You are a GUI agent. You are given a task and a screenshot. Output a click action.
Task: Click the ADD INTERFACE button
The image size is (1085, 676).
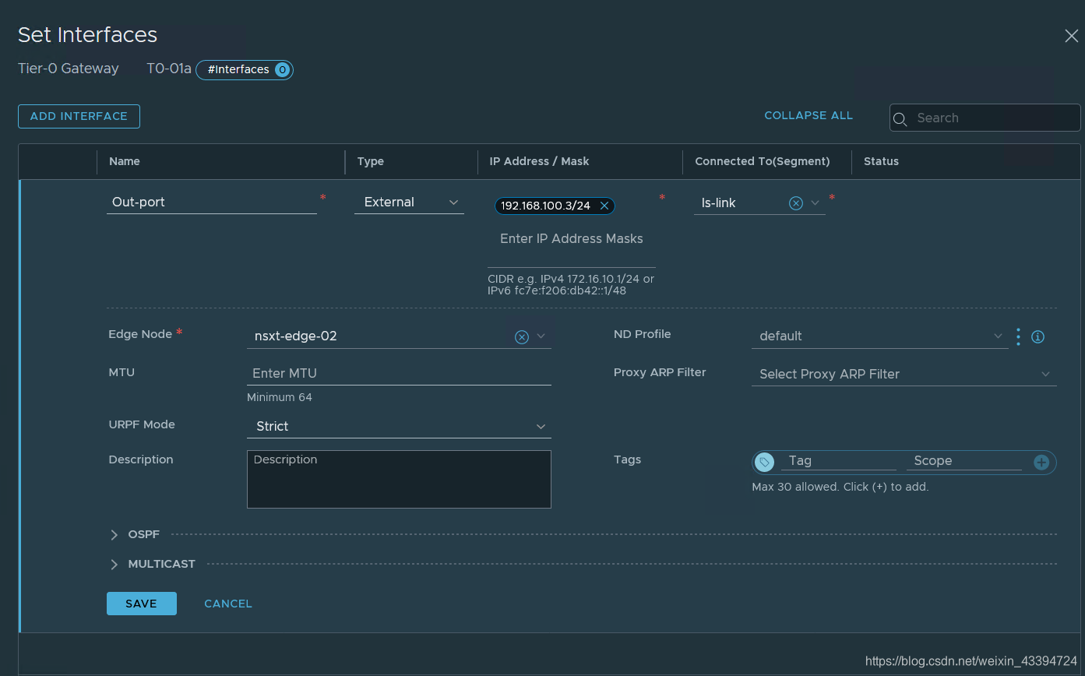click(79, 116)
